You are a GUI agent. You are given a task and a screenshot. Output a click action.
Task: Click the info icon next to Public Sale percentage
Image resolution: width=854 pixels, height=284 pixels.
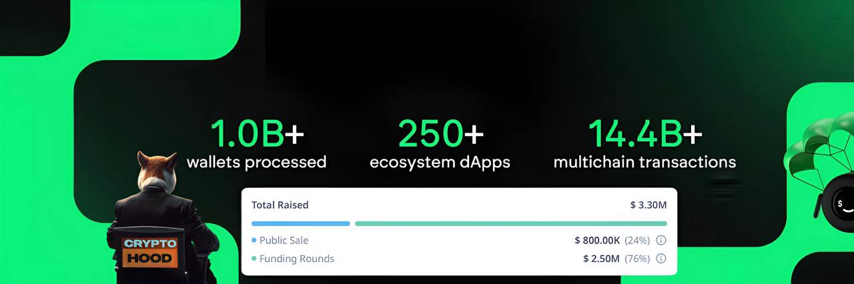(x=661, y=240)
